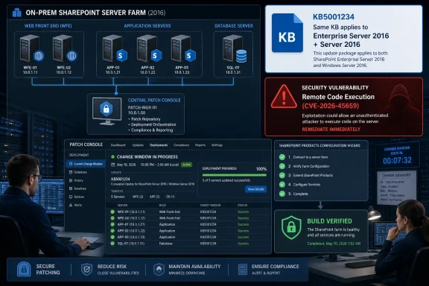This screenshot has height=286, width=429.
Task: Click the Server column header
Action: tap(122, 206)
